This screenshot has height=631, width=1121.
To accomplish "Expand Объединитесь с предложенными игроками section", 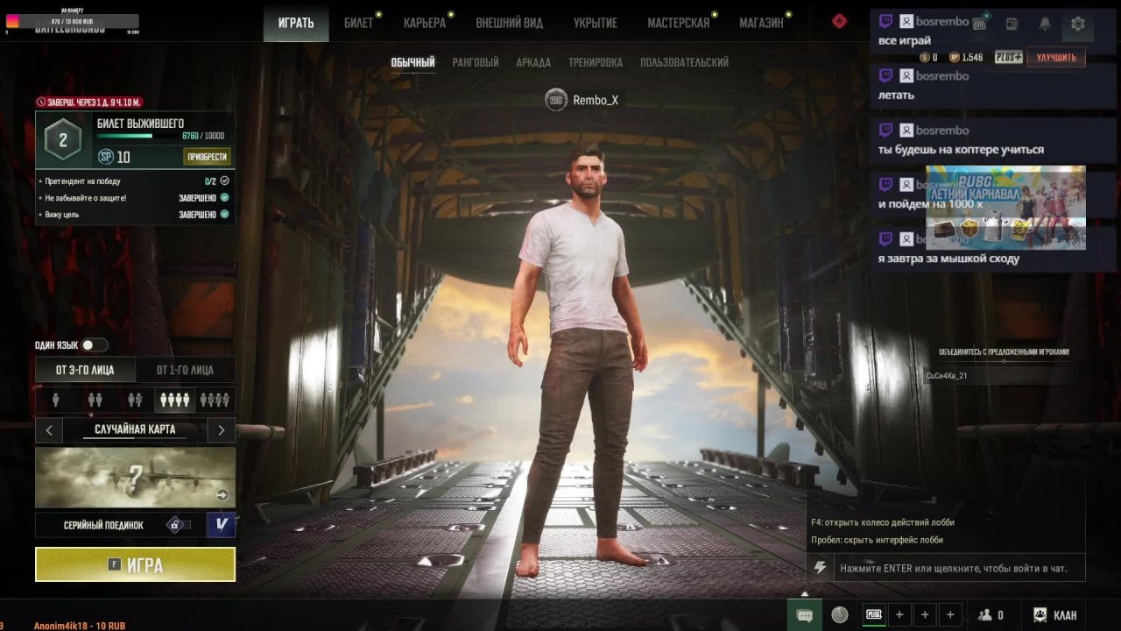I will (x=1004, y=352).
